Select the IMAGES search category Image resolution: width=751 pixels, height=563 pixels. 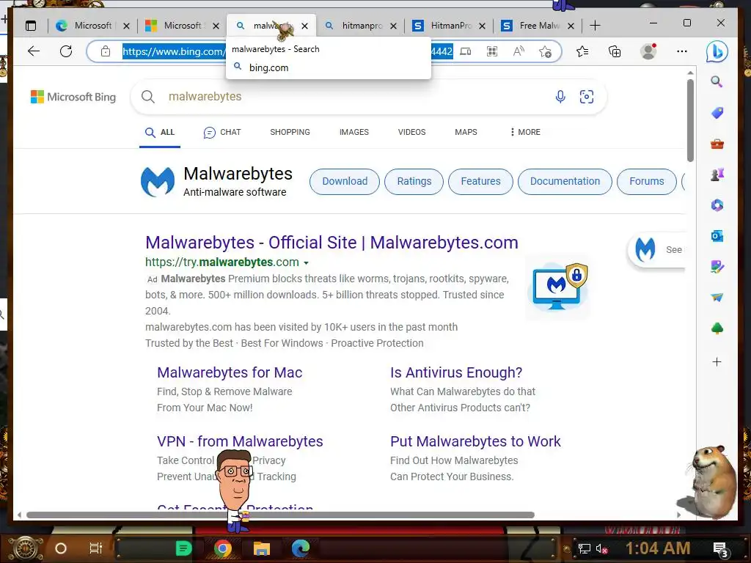click(354, 132)
